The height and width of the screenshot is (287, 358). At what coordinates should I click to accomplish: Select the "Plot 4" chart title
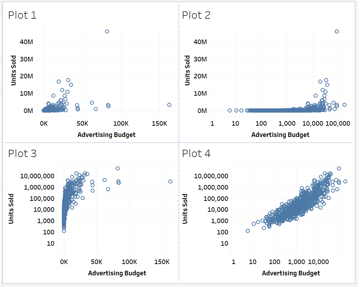point(196,154)
